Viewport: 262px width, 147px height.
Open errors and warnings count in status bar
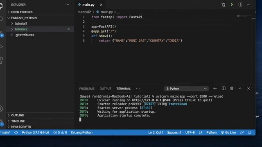click(x=60, y=132)
